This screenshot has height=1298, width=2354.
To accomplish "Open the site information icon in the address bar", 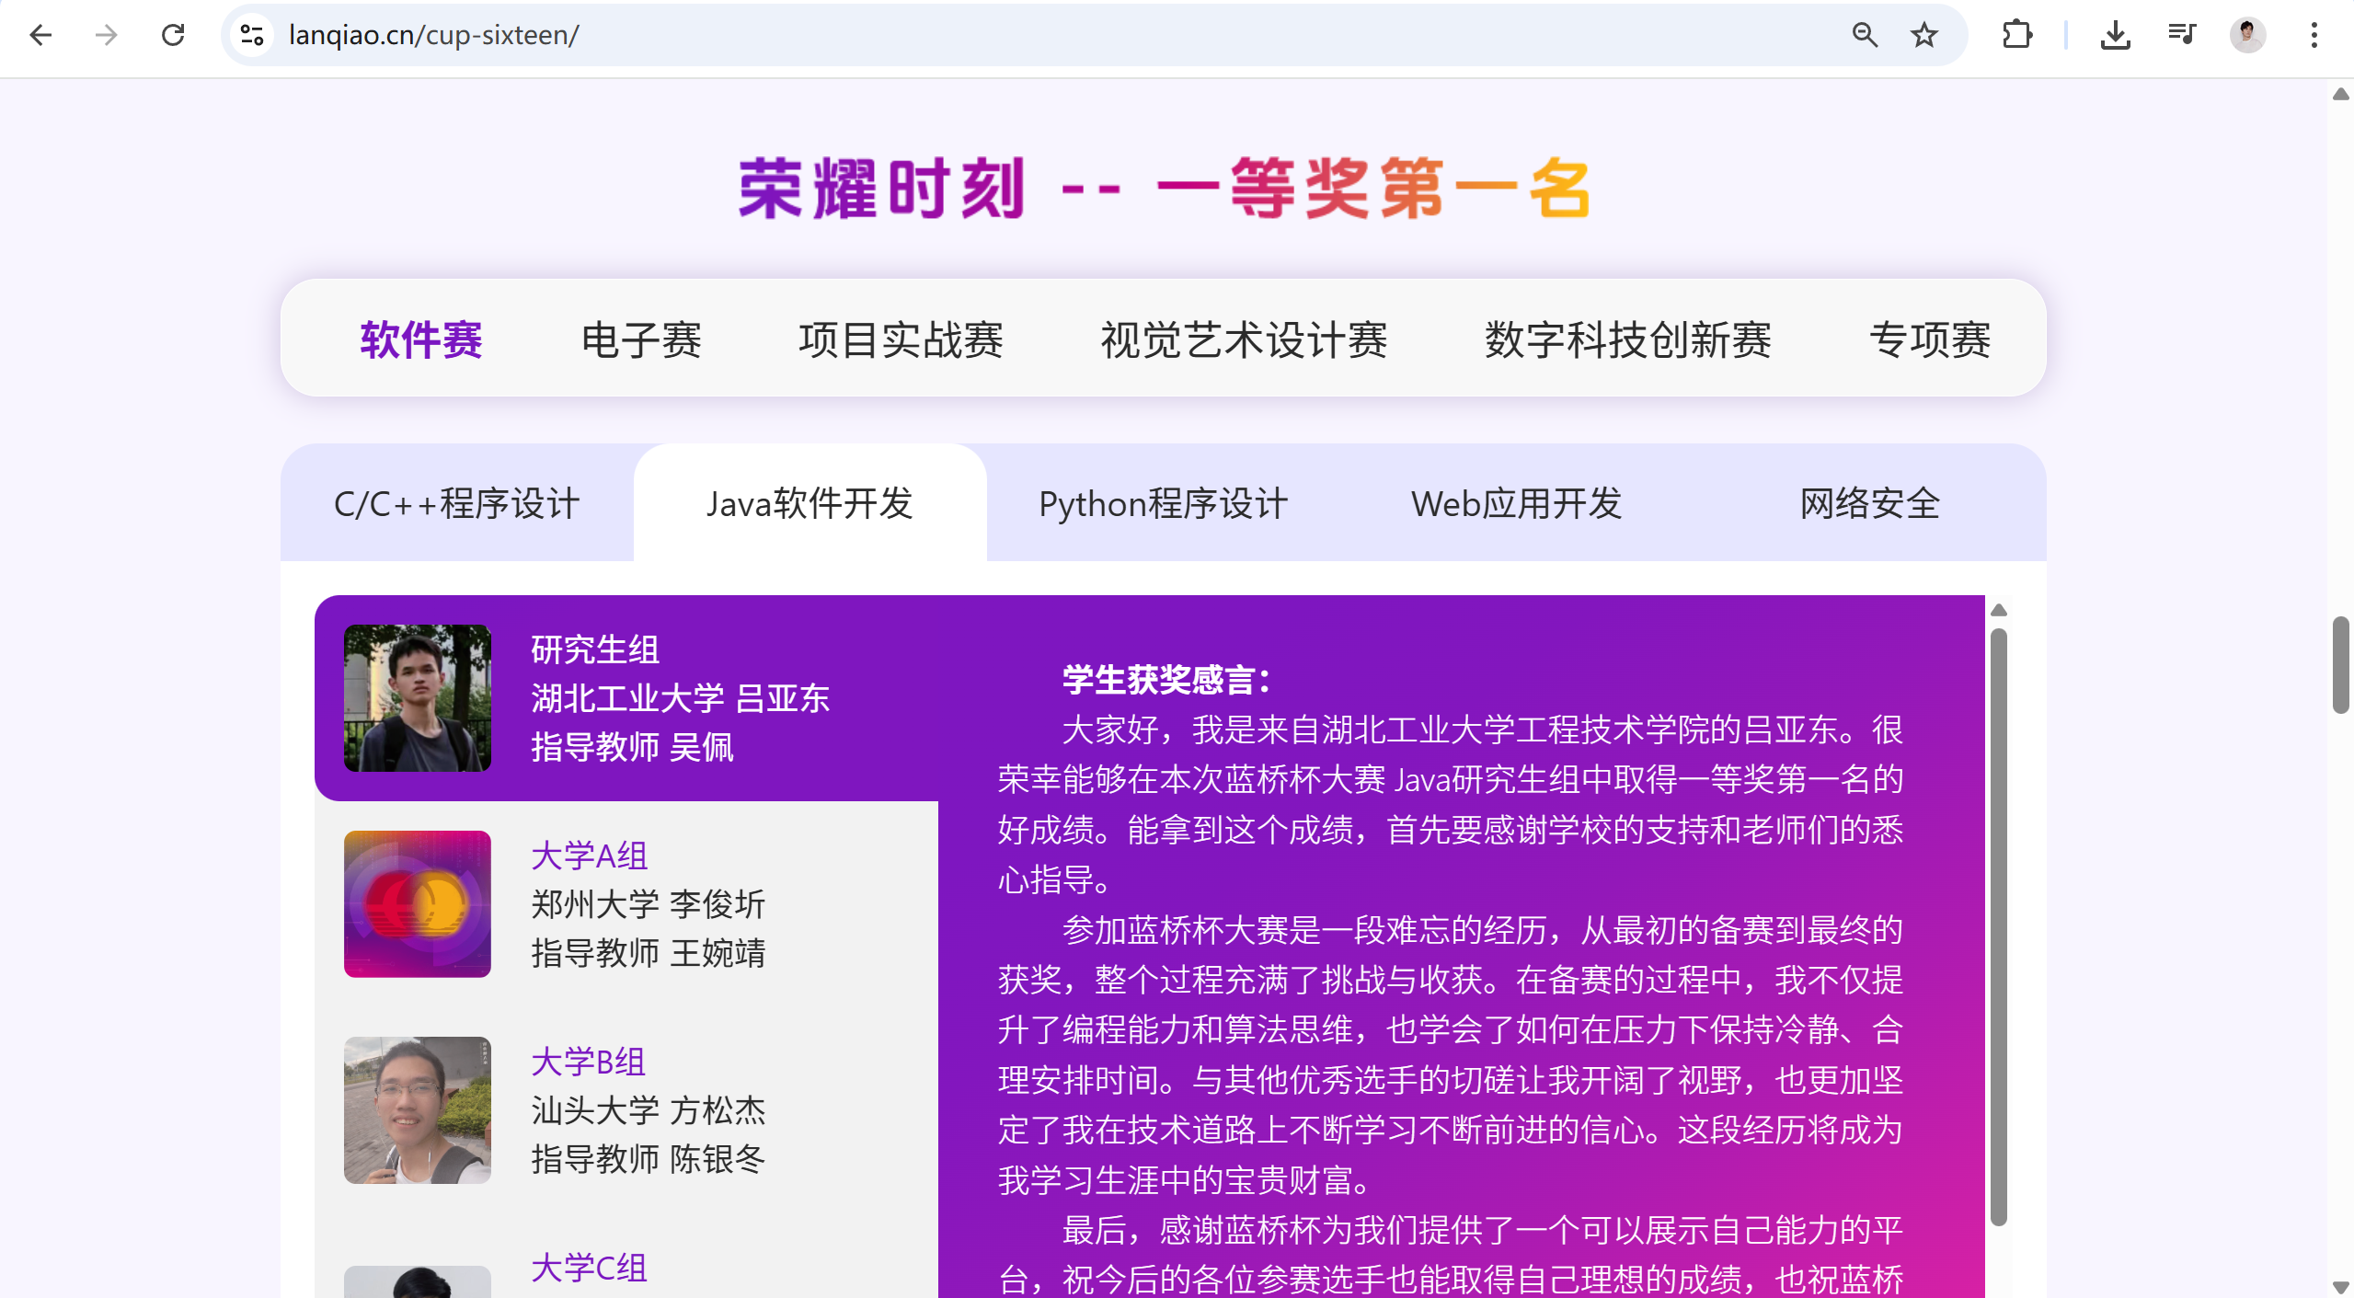I will point(252,35).
